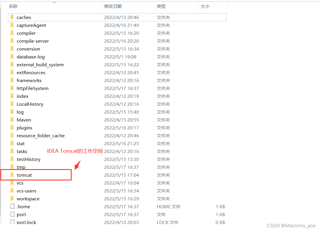Sort by the 类型 column header
This screenshot has height=231, width=320.
click(161, 6)
